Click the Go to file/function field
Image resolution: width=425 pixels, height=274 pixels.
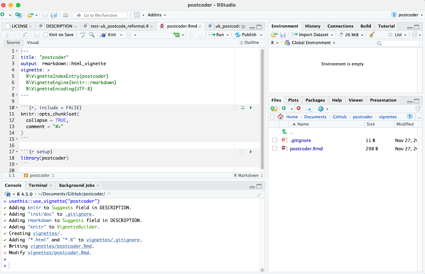pyautogui.click(x=100, y=15)
